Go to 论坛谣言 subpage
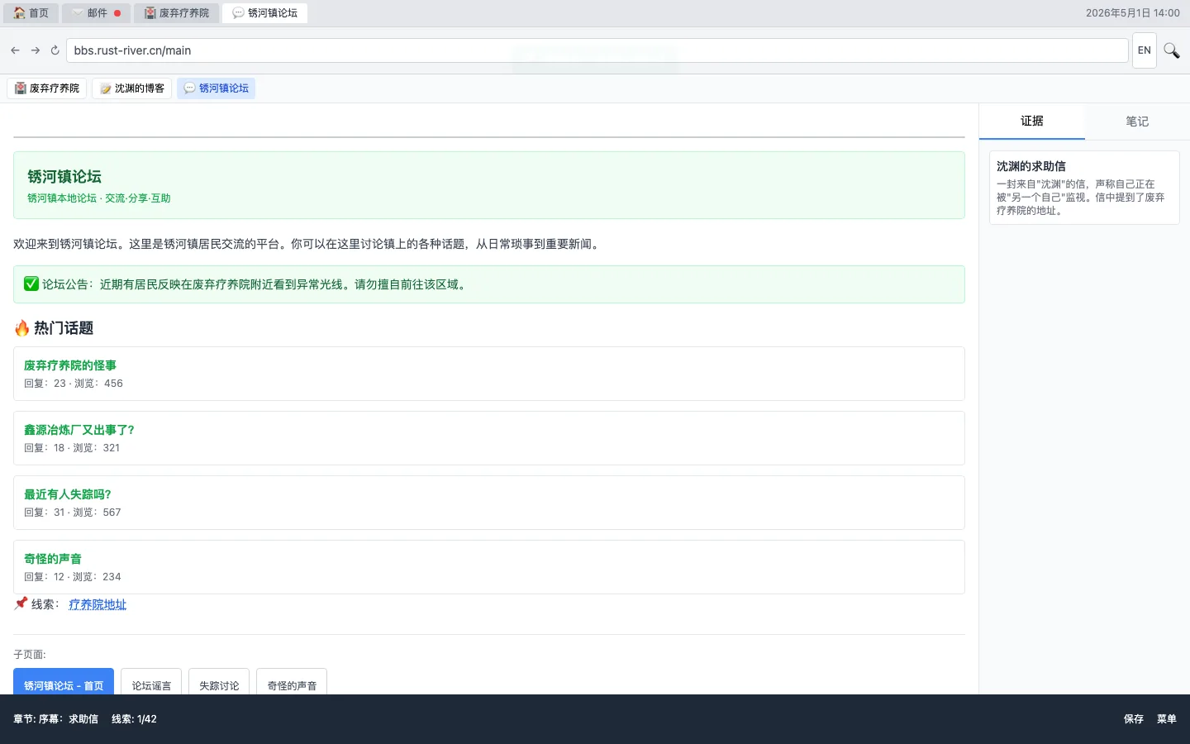Image resolution: width=1190 pixels, height=744 pixels. (151, 683)
